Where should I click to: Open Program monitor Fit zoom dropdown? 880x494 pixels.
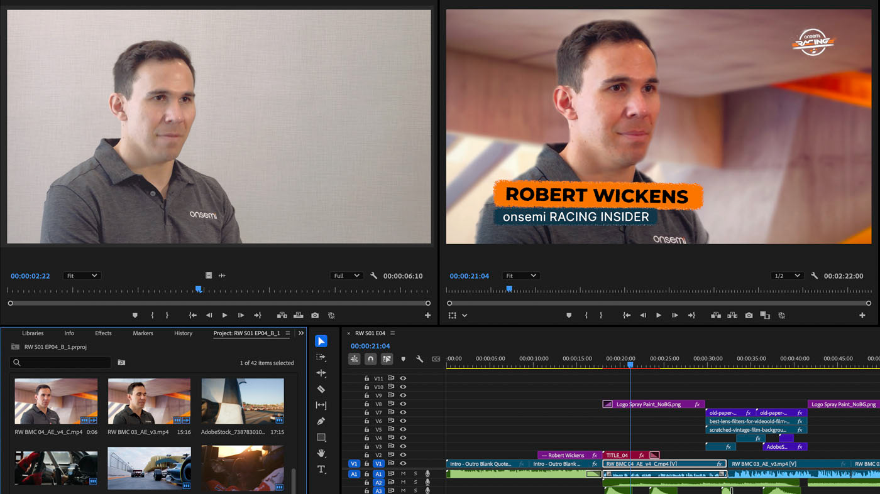pyautogui.click(x=520, y=276)
